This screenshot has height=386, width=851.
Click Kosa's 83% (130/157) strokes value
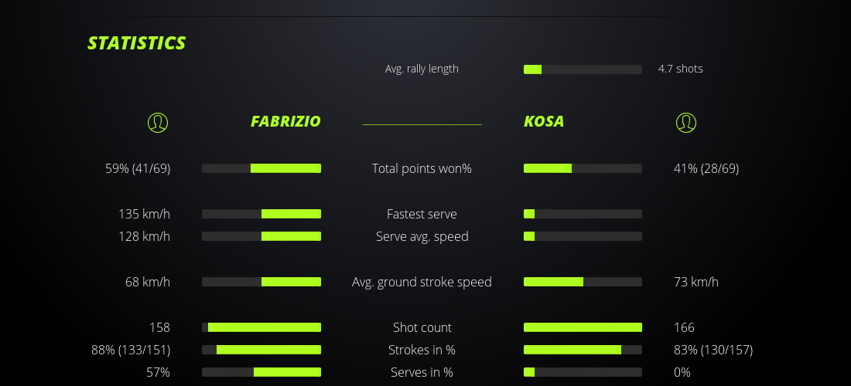(x=713, y=350)
